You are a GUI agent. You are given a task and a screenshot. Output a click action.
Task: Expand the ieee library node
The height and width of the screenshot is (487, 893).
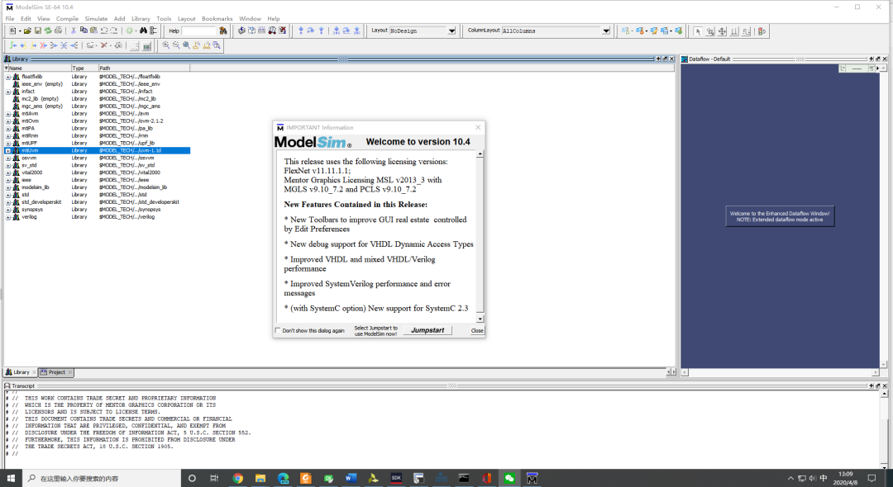click(x=8, y=180)
